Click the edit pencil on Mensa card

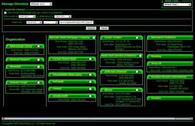[134, 89]
